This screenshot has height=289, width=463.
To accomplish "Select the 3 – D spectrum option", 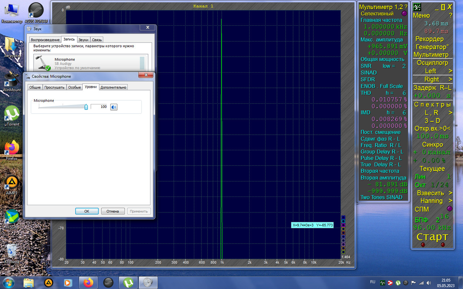I will click(x=432, y=121).
